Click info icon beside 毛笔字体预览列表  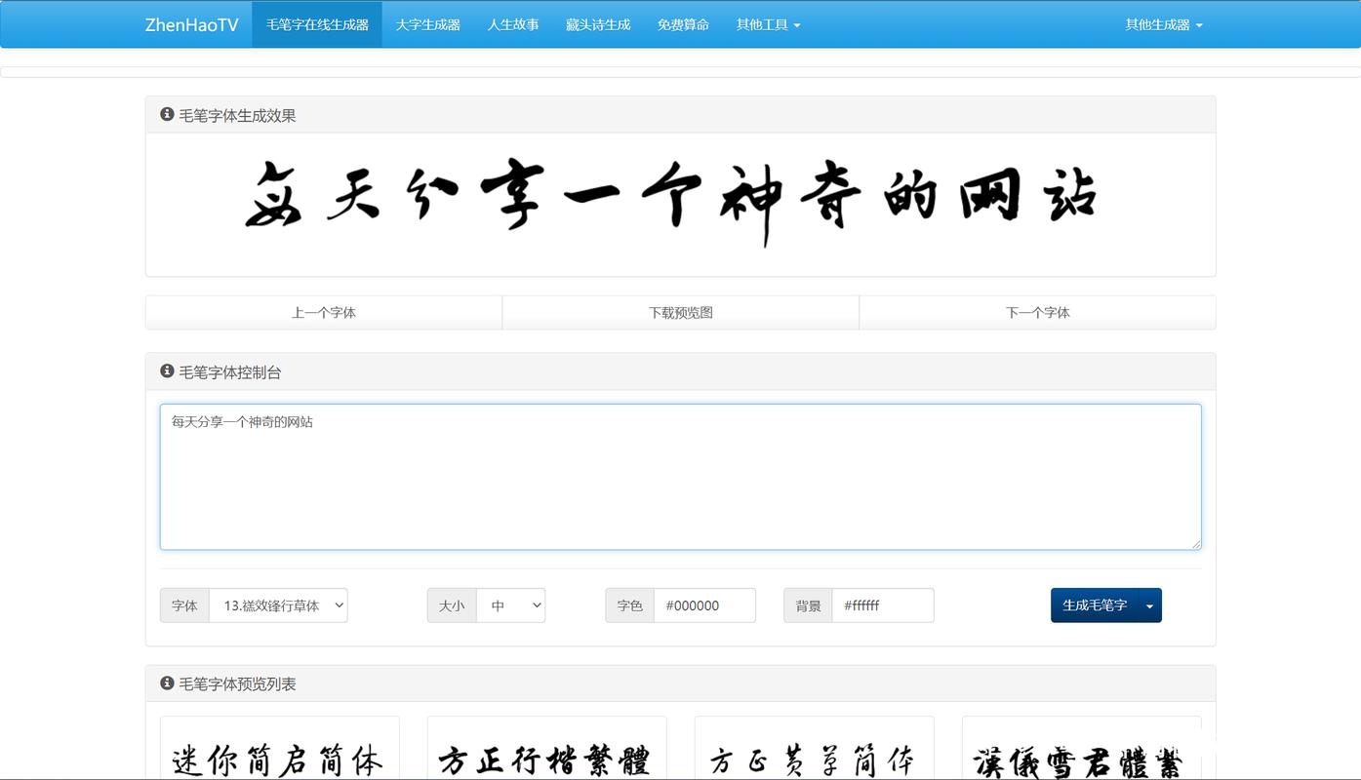[x=167, y=683]
